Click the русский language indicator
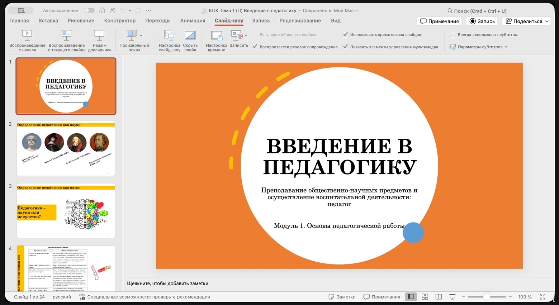This screenshot has width=559, height=305. [x=62, y=297]
